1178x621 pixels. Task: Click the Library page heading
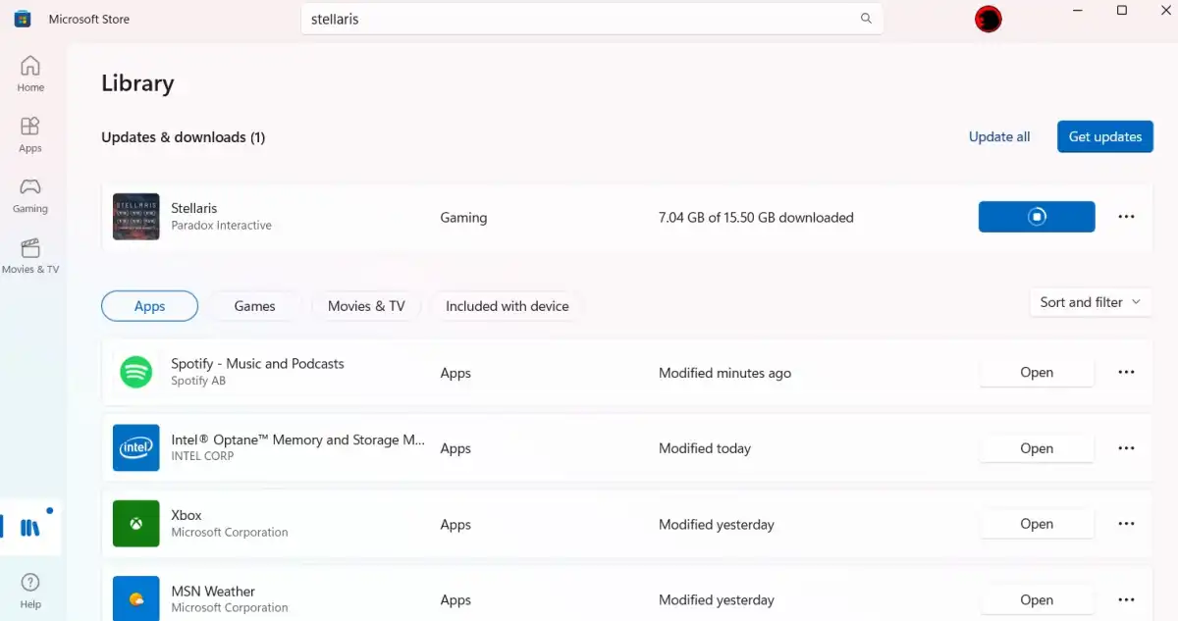click(137, 83)
